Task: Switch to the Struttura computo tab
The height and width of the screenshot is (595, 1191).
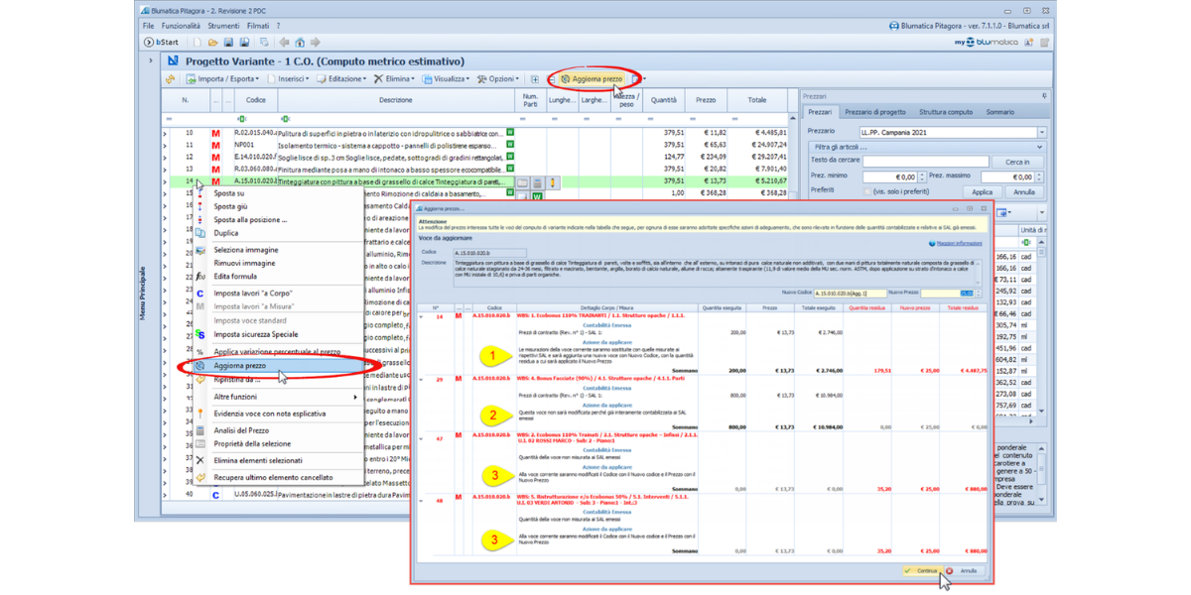Action: [946, 112]
